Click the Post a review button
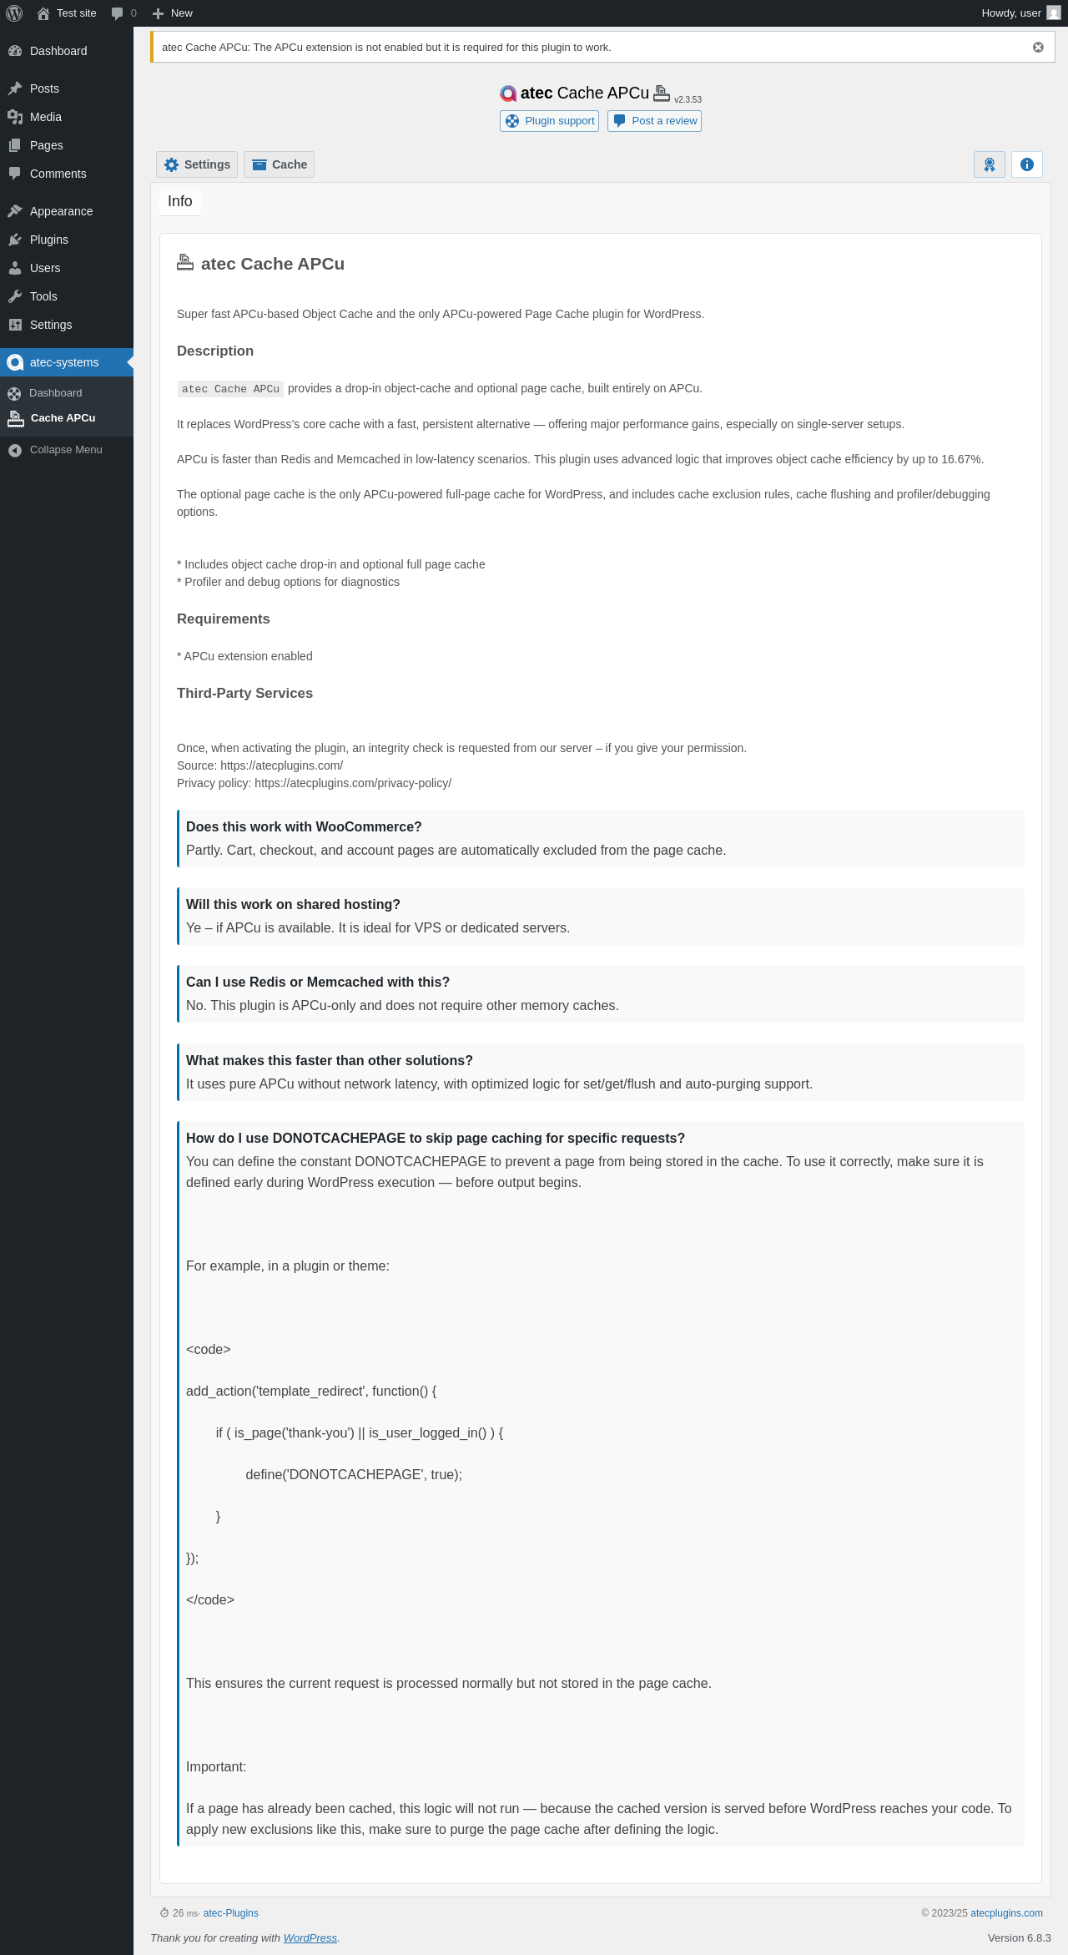1068x1955 pixels. (654, 121)
